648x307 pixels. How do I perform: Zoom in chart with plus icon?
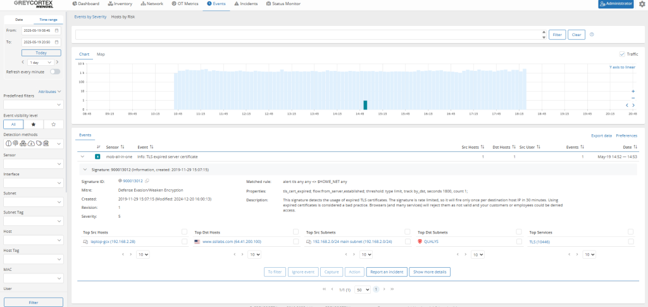(x=633, y=92)
